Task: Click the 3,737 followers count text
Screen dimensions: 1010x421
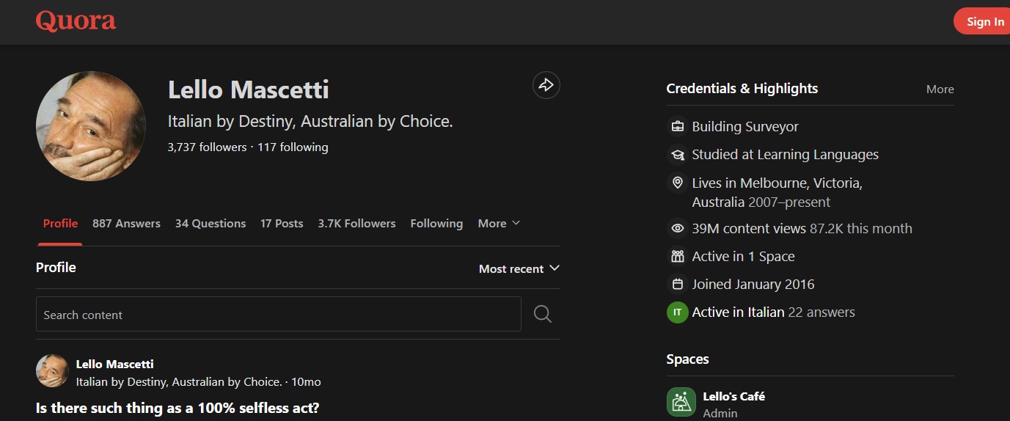Action: [207, 147]
